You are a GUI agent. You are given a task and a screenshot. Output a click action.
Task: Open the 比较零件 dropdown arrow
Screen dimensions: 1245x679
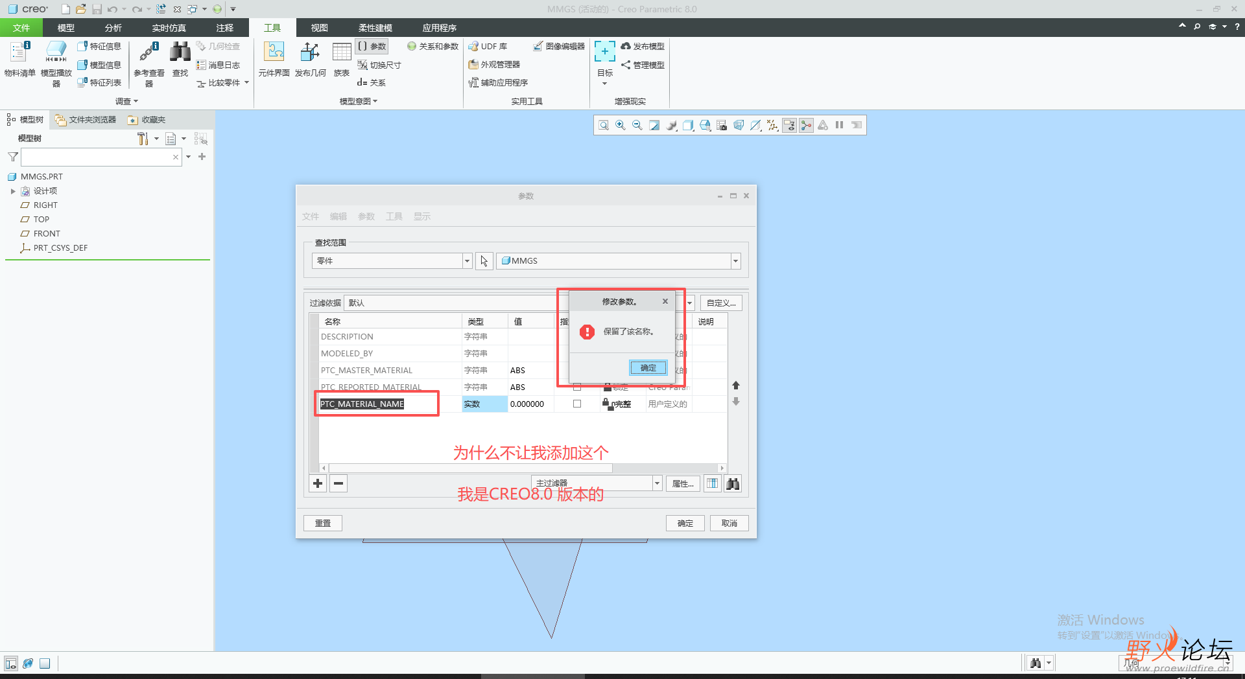click(x=247, y=83)
